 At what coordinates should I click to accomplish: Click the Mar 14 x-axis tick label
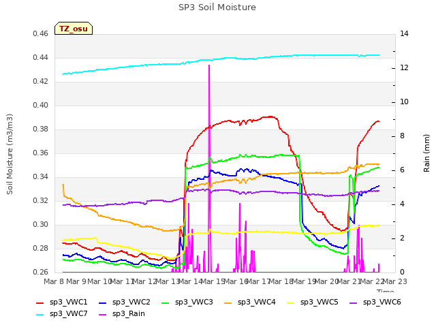[190, 281]
